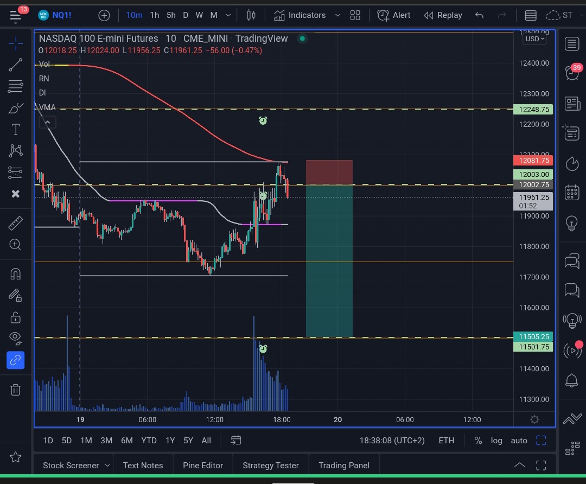Select the ruler measure tool
This screenshot has height=484, width=586.
click(x=15, y=223)
